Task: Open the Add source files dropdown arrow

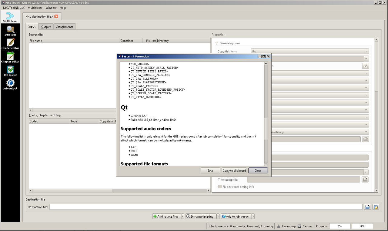Action: pos(182,216)
